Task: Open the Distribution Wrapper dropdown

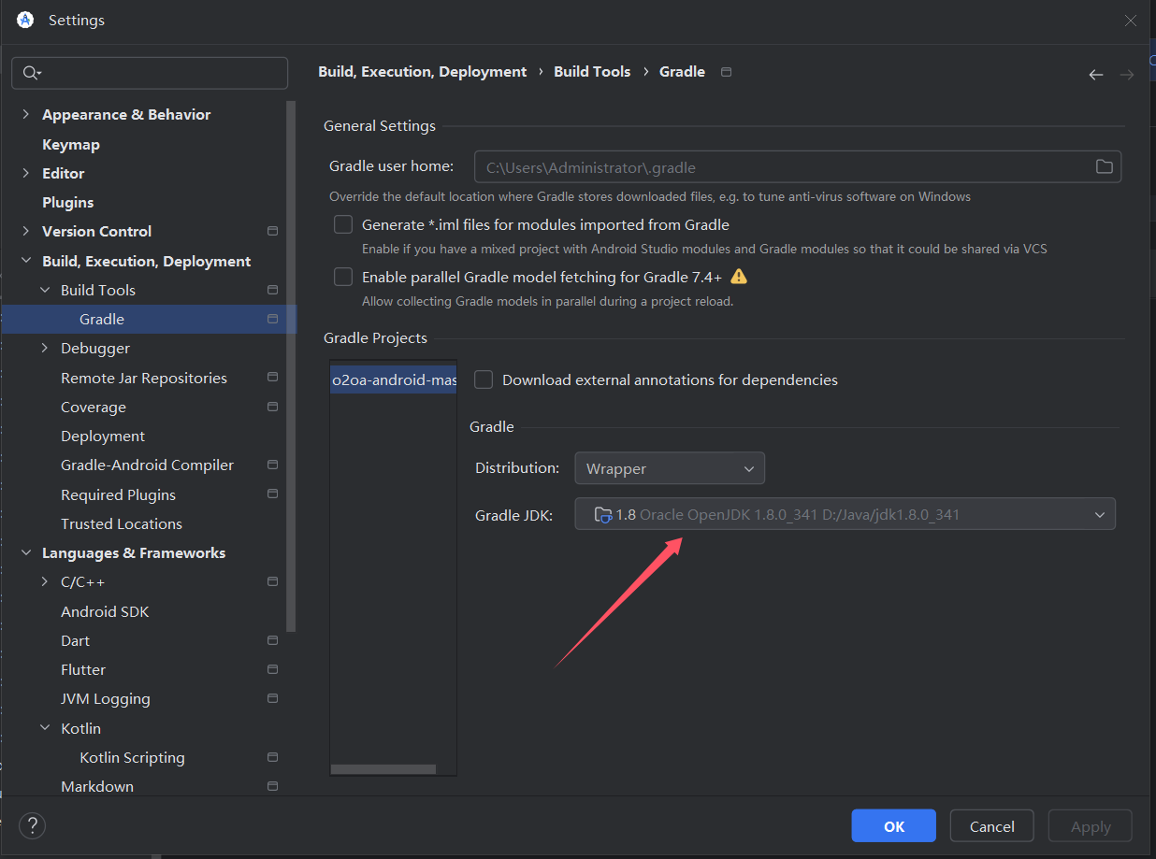Action: 669,468
